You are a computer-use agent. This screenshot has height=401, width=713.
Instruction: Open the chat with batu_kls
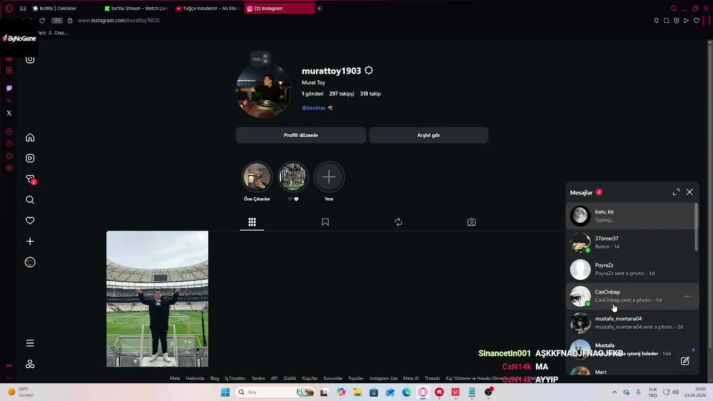(x=631, y=216)
